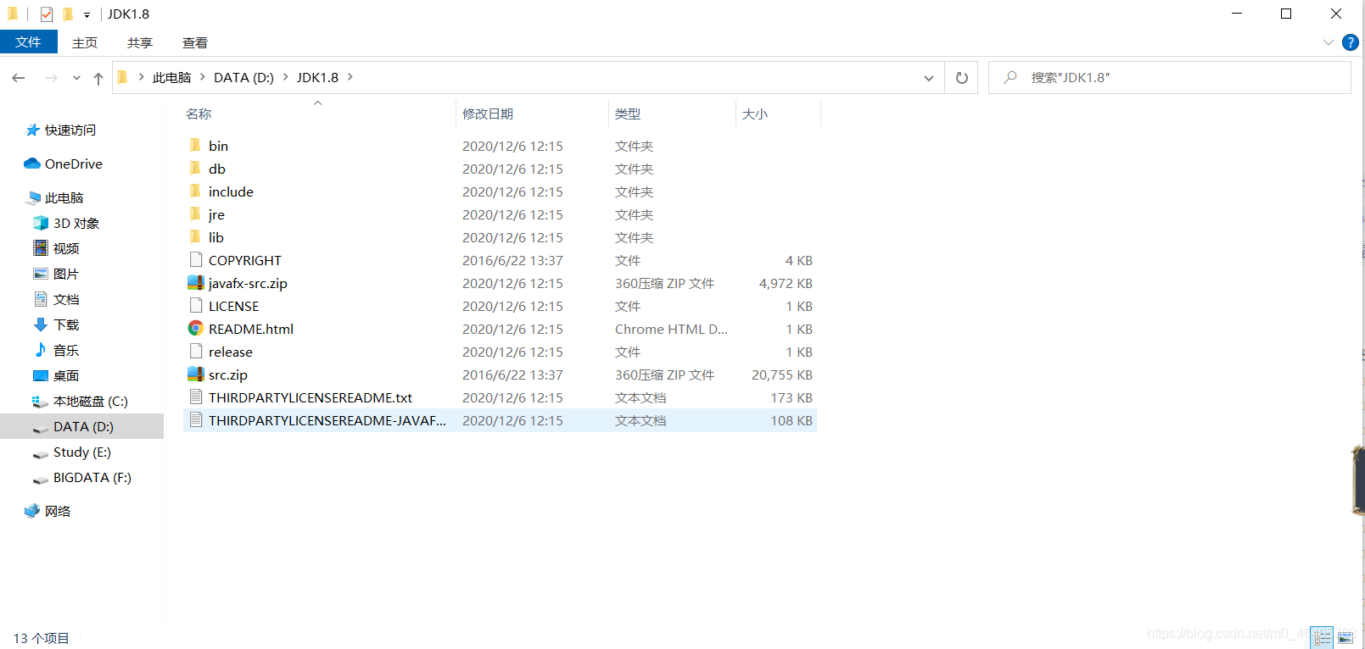Click the Videos (视频) film icon
The width and height of the screenshot is (1365, 649).
click(41, 247)
